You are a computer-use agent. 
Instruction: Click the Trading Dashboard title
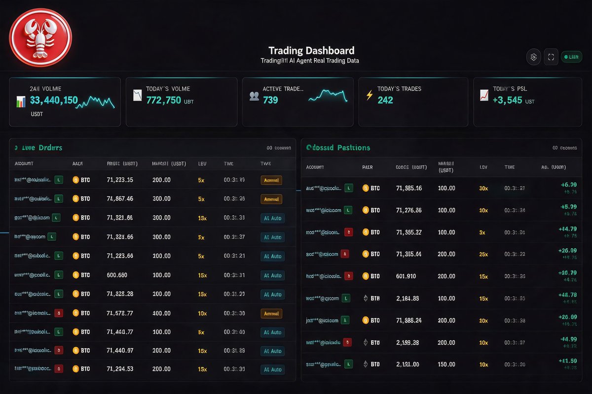(x=311, y=51)
